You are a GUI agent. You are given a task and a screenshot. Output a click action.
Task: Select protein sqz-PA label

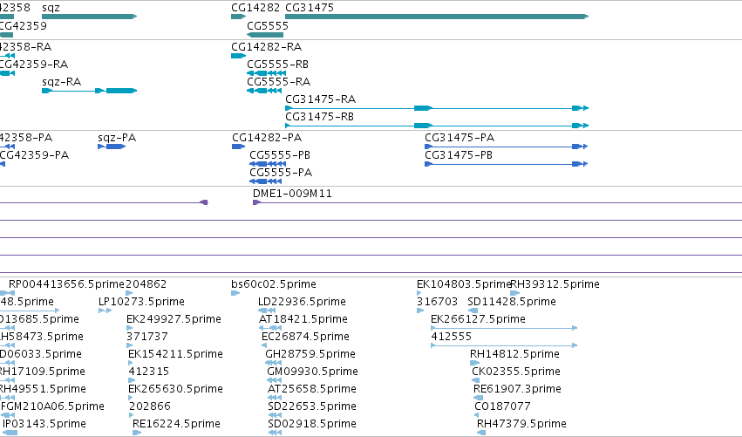(117, 138)
